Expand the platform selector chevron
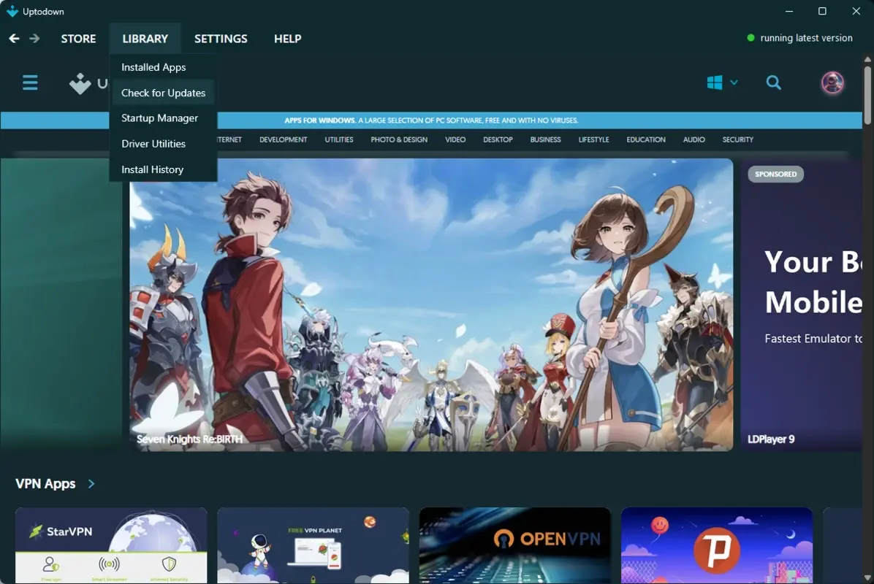Image resolution: width=874 pixels, height=584 pixels. pyautogui.click(x=733, y=82)
